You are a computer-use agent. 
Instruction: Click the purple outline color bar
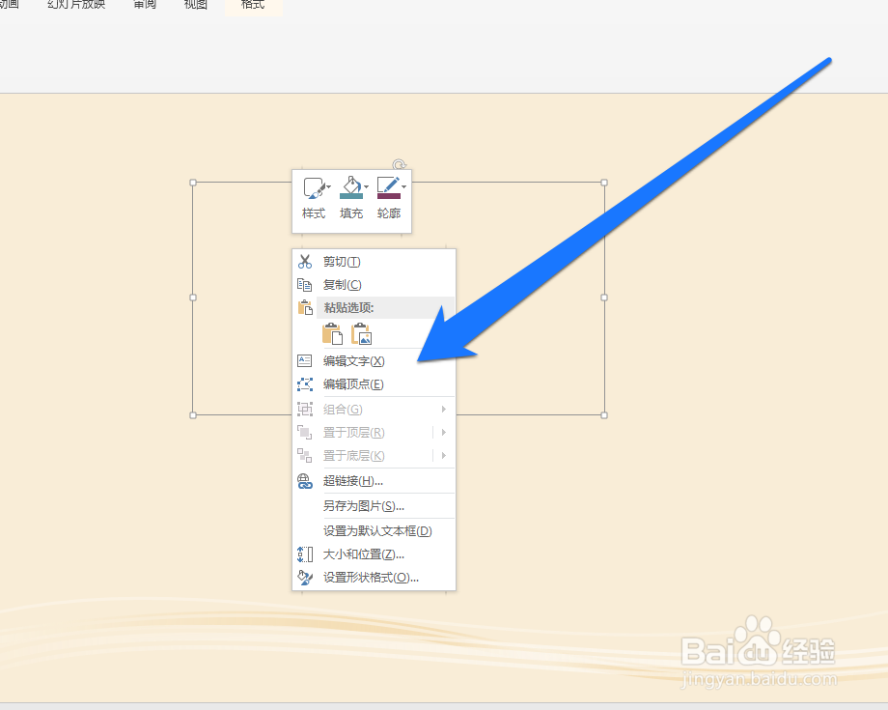[x=388, y=195]
